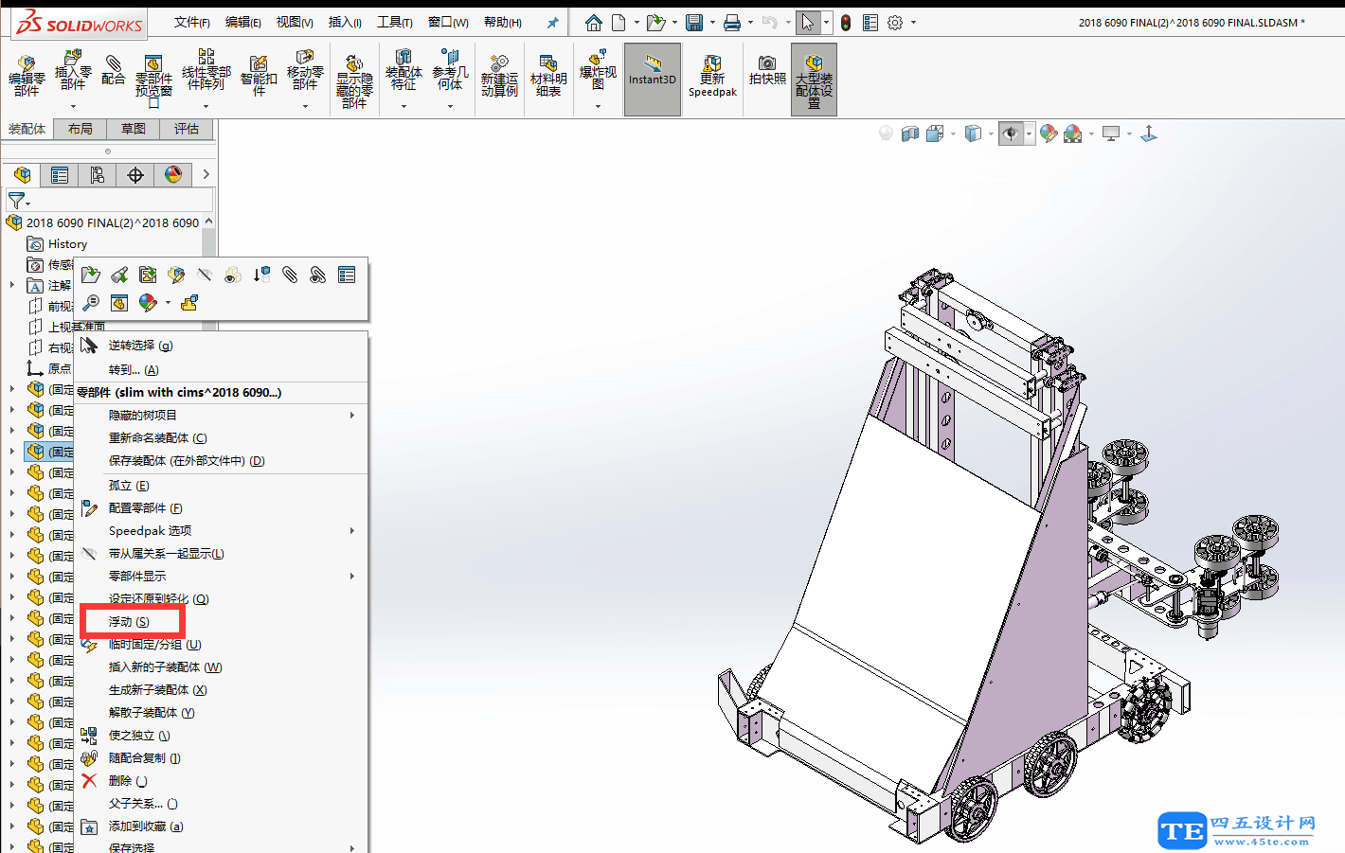Screen dimensions: 1345x853
Task: Open the 工具(T) menu in the menu bar
Action: point(394,22)
